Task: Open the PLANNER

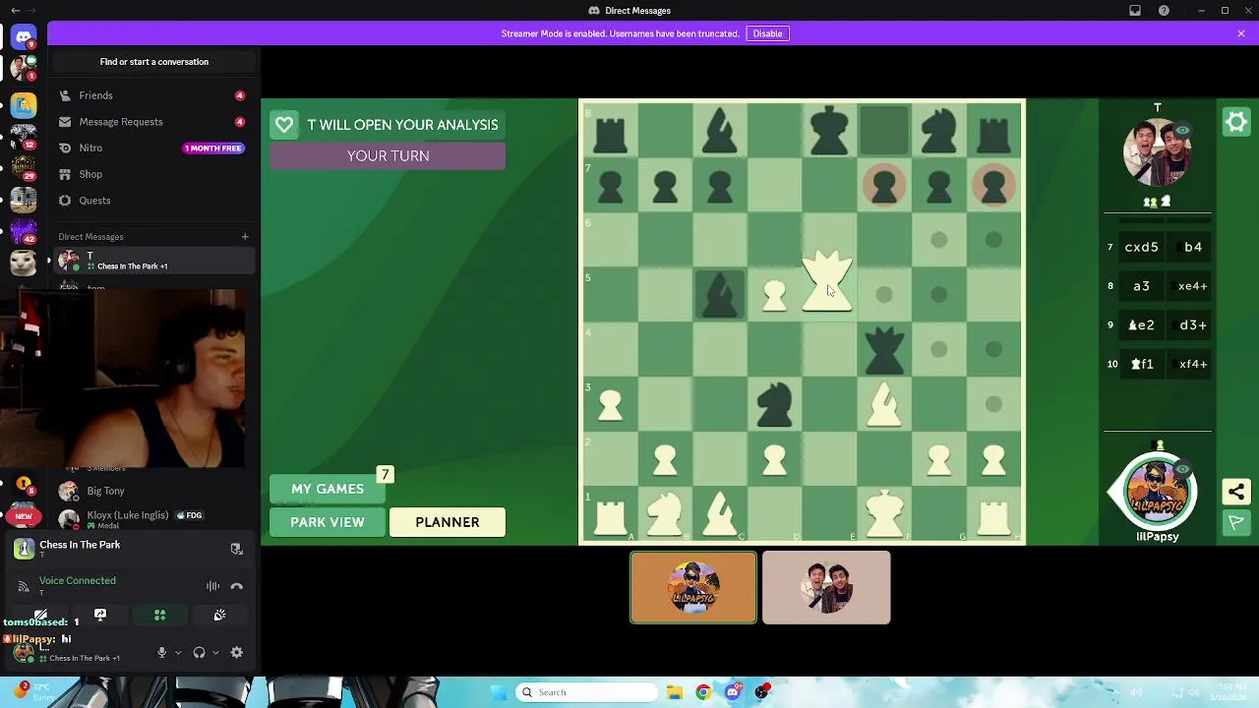Action: pyautogui.click(x=448, y=522)
